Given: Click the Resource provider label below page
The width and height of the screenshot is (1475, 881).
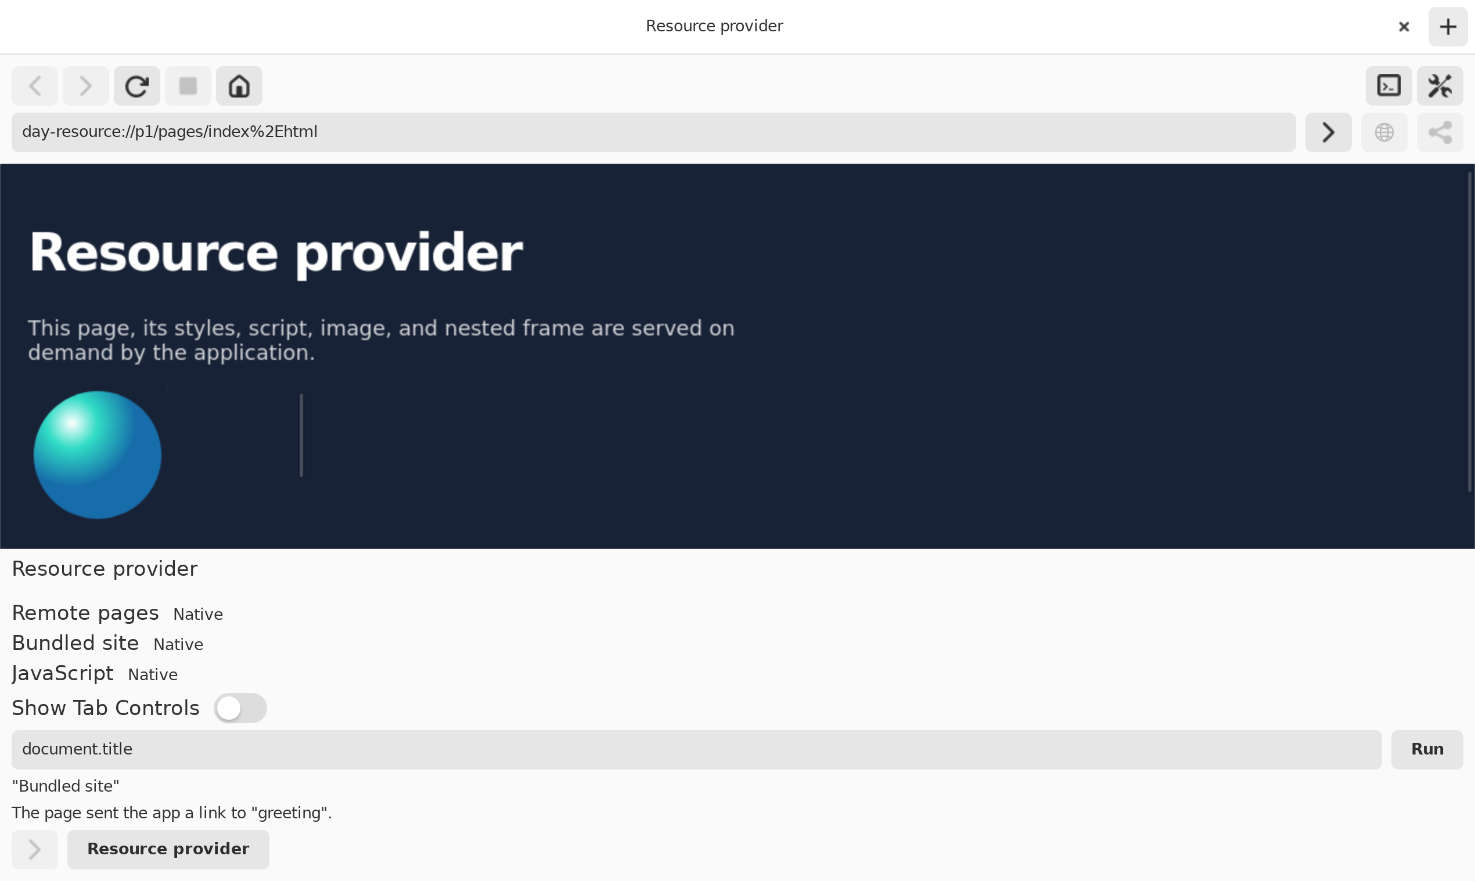Looking at the screenshot, I should (x=105, y=569).
